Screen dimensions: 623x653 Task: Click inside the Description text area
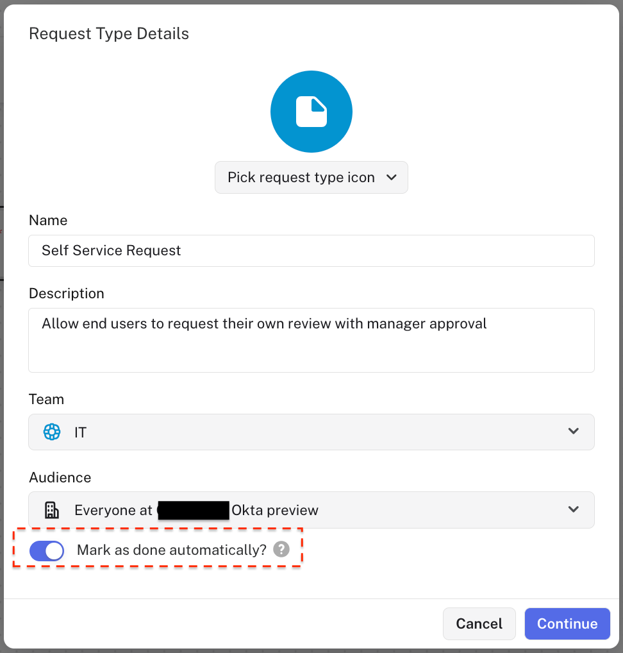tap(311, 340)
